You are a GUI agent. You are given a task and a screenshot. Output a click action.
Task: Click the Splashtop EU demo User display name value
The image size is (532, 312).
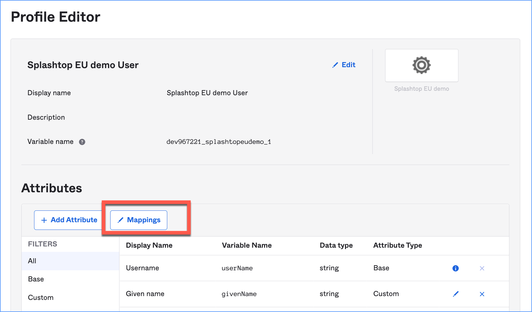coord(207,93)
